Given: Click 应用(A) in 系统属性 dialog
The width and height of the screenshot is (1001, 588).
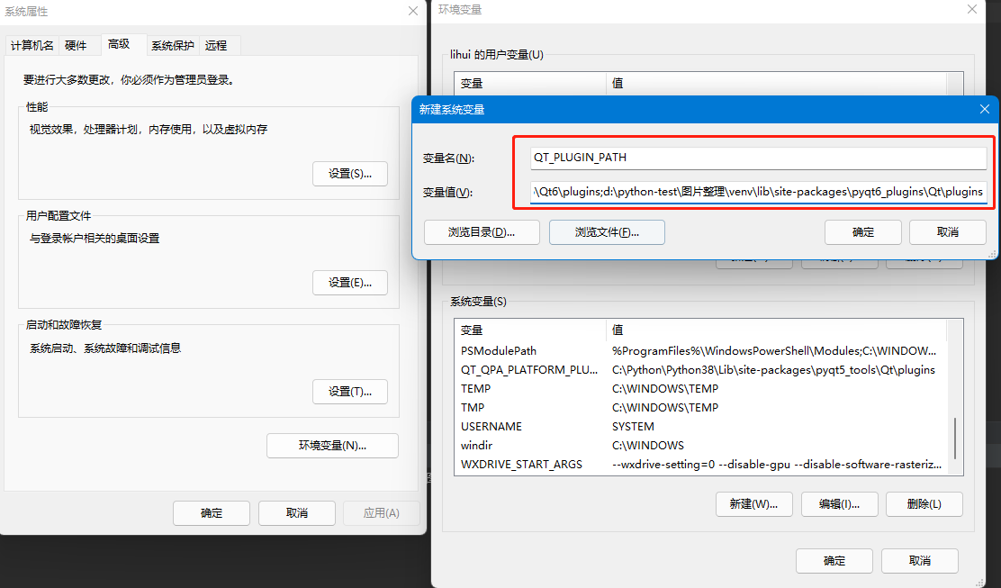Looking at the screenshot, I should pyautogui.click(x=382, y=512).
